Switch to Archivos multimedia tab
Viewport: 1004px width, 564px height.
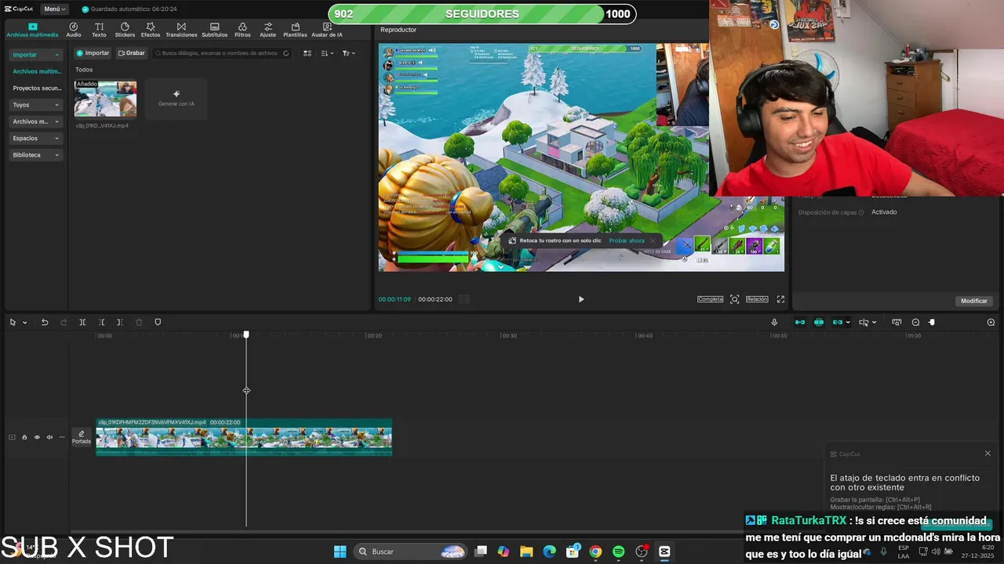pyautogui.click(x=32, y=30)
